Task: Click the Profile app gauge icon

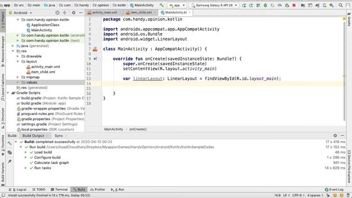Action: click(279, 5)
